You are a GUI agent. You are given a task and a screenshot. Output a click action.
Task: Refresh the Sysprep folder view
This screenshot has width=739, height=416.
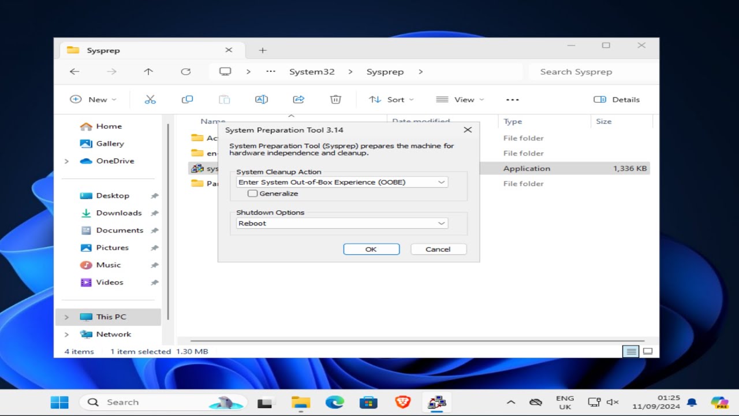185,72
